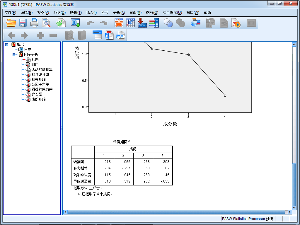The height and width of the screenshot is (225, 300).
Task: Recall recent dialogs icon
Action: click(75, 23)
